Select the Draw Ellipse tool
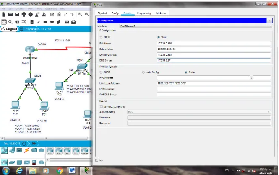Screen dimensions: 279x175 coord(52,22)
